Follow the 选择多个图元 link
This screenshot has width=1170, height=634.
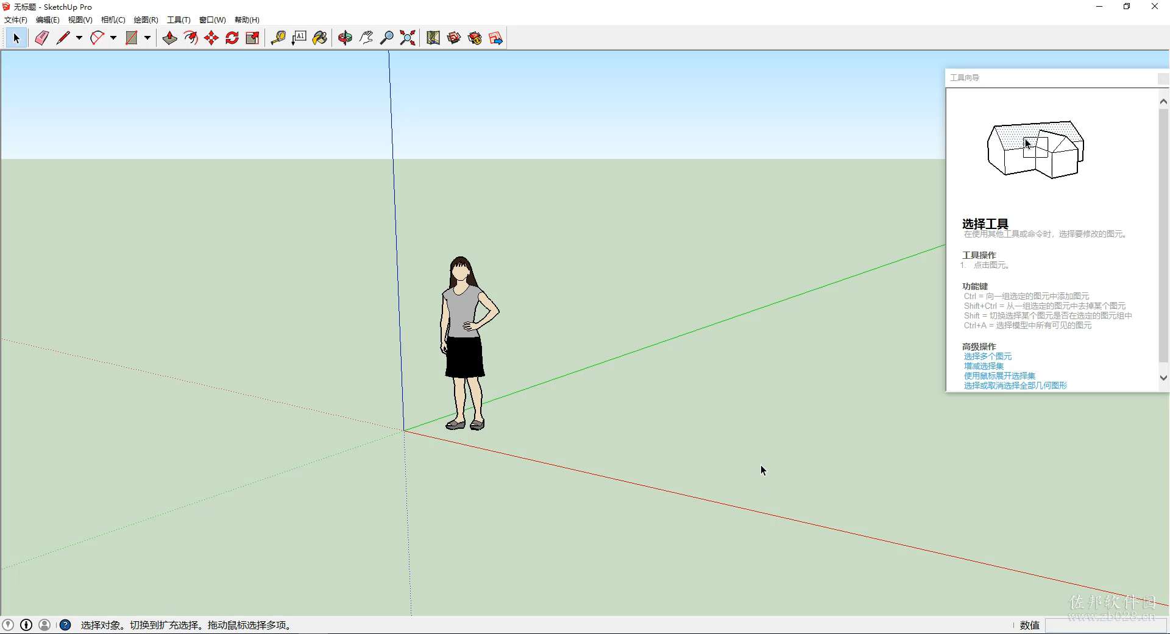[988, 356]
